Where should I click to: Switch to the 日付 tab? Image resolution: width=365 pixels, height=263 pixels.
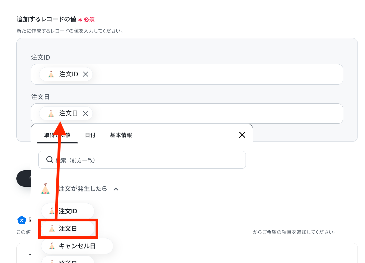(x=90, y=135)
